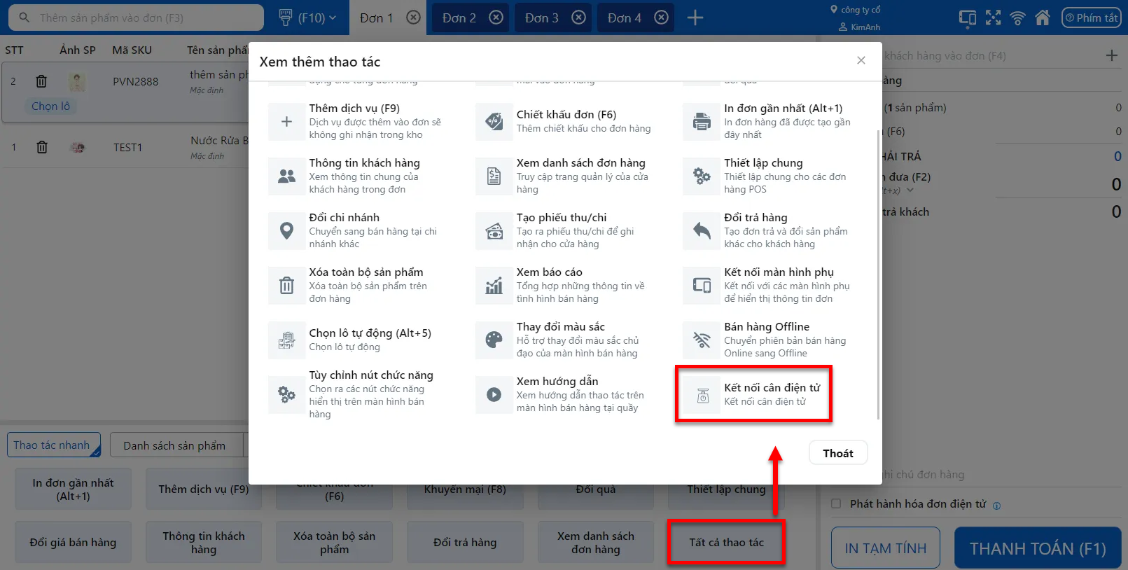Viewport: 1128px width, 570px height.
Task: Expand the chevron below tiền khách đưa (F2)
Action: (x=910, y=190)
